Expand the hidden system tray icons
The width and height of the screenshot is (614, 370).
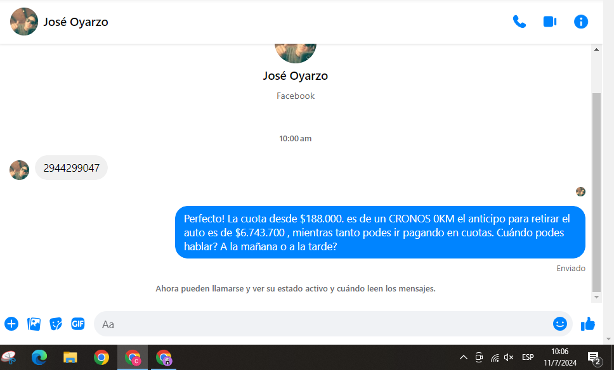point(463,357)
